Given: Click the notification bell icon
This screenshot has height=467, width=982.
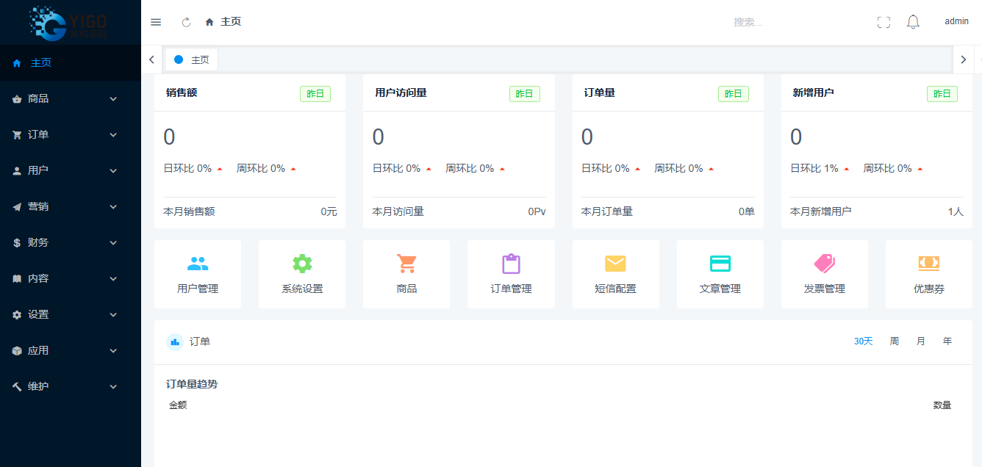Looking at the screenshot, I should pyautogui.click(x=913, y=21).
